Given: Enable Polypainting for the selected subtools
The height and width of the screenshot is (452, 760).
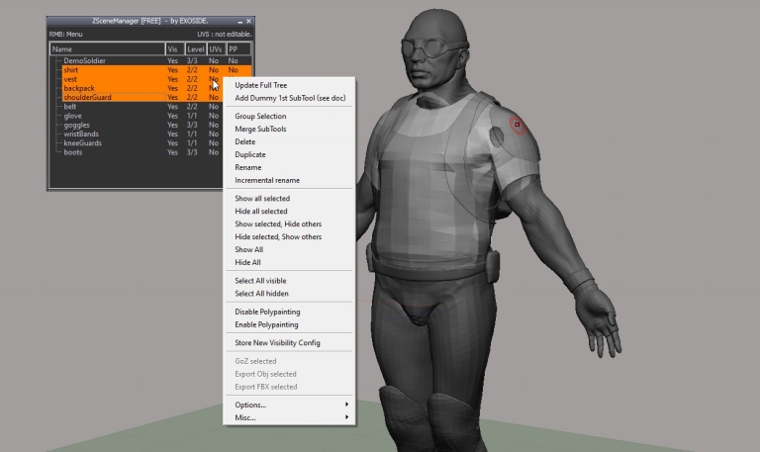Looking at the screenshot, I should pos(266,324).
